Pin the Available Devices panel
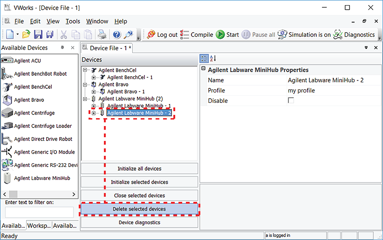This screenshot has height=240, width=383. (62, 48)
